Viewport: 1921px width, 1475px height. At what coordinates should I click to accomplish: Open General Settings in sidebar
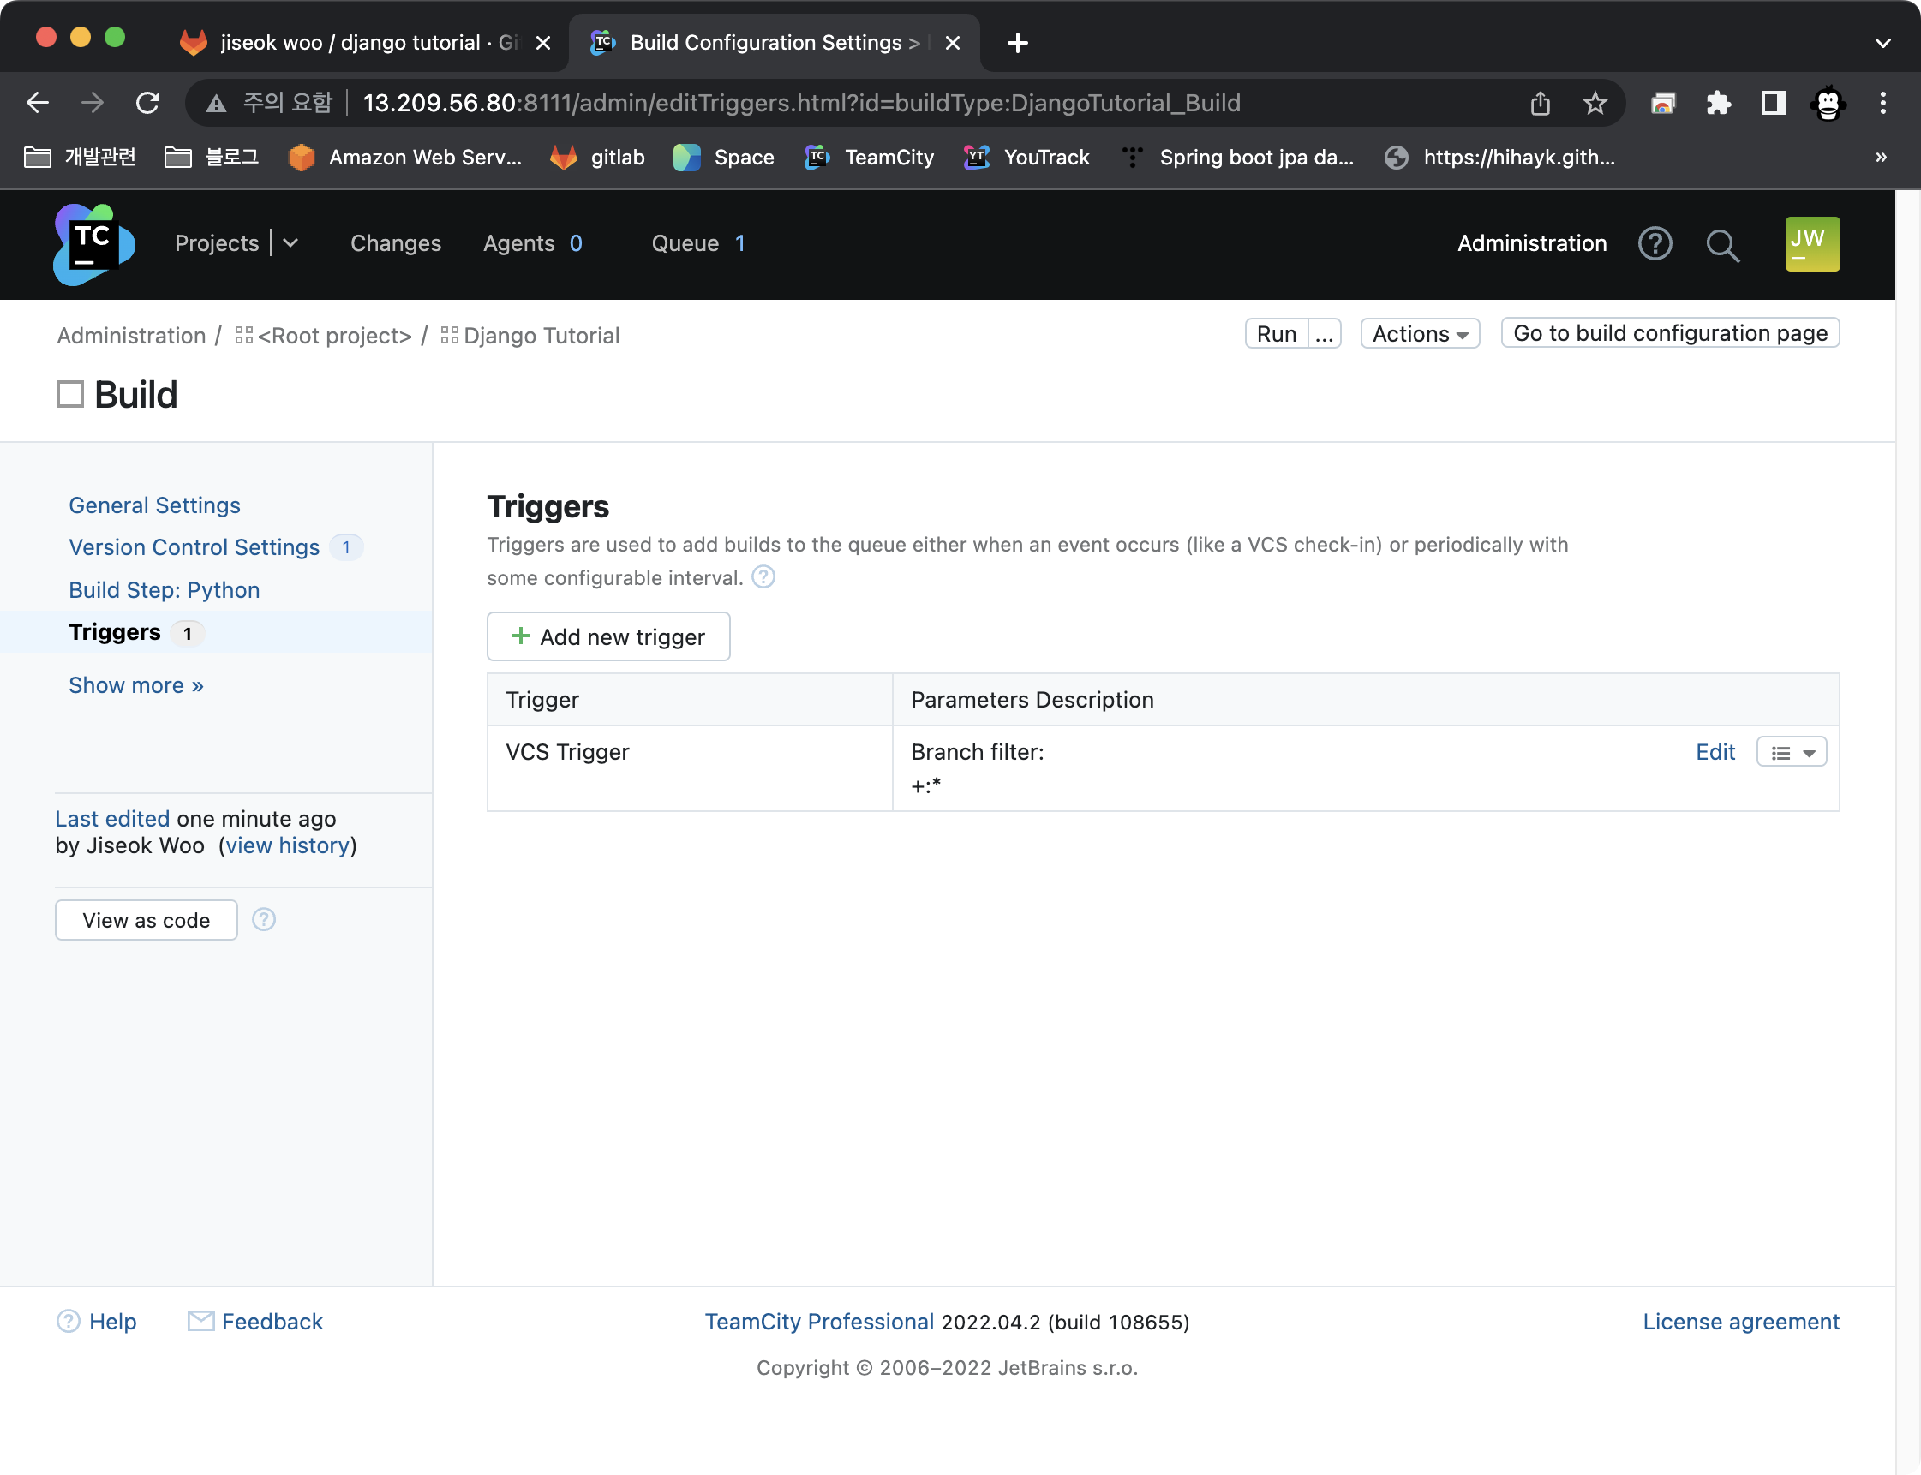(154, 505)
